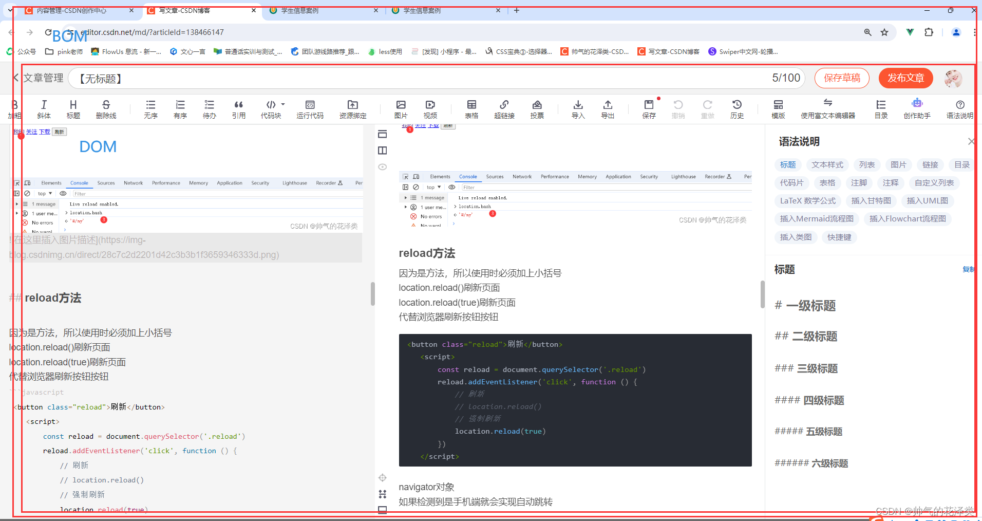The width and height of the screenshot is (982, 521).
Task: Open Chrome tab search chevron
Action: coord(10,10)
